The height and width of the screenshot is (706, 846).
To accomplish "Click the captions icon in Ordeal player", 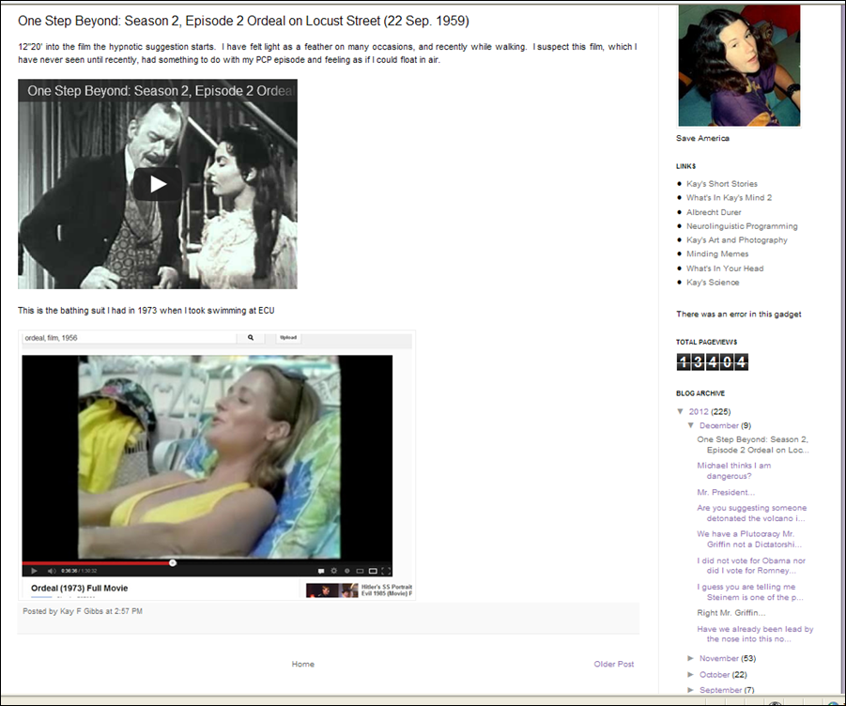I will coord(321,571).
